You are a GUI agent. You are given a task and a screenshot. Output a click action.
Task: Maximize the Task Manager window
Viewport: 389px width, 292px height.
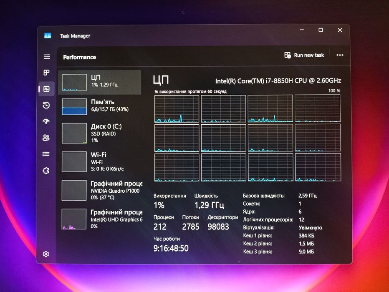click(321, 30)
